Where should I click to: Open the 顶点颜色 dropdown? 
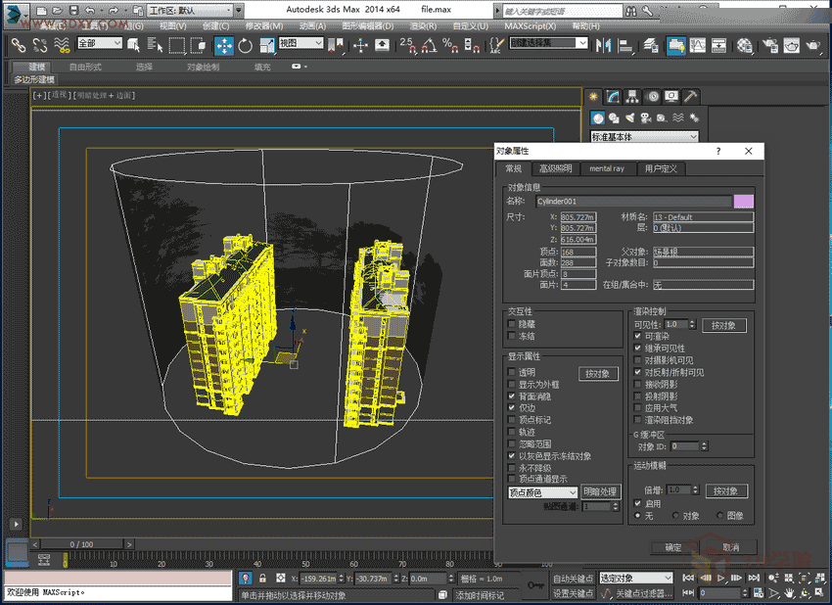pyautogui.click(x=542, y=492)
